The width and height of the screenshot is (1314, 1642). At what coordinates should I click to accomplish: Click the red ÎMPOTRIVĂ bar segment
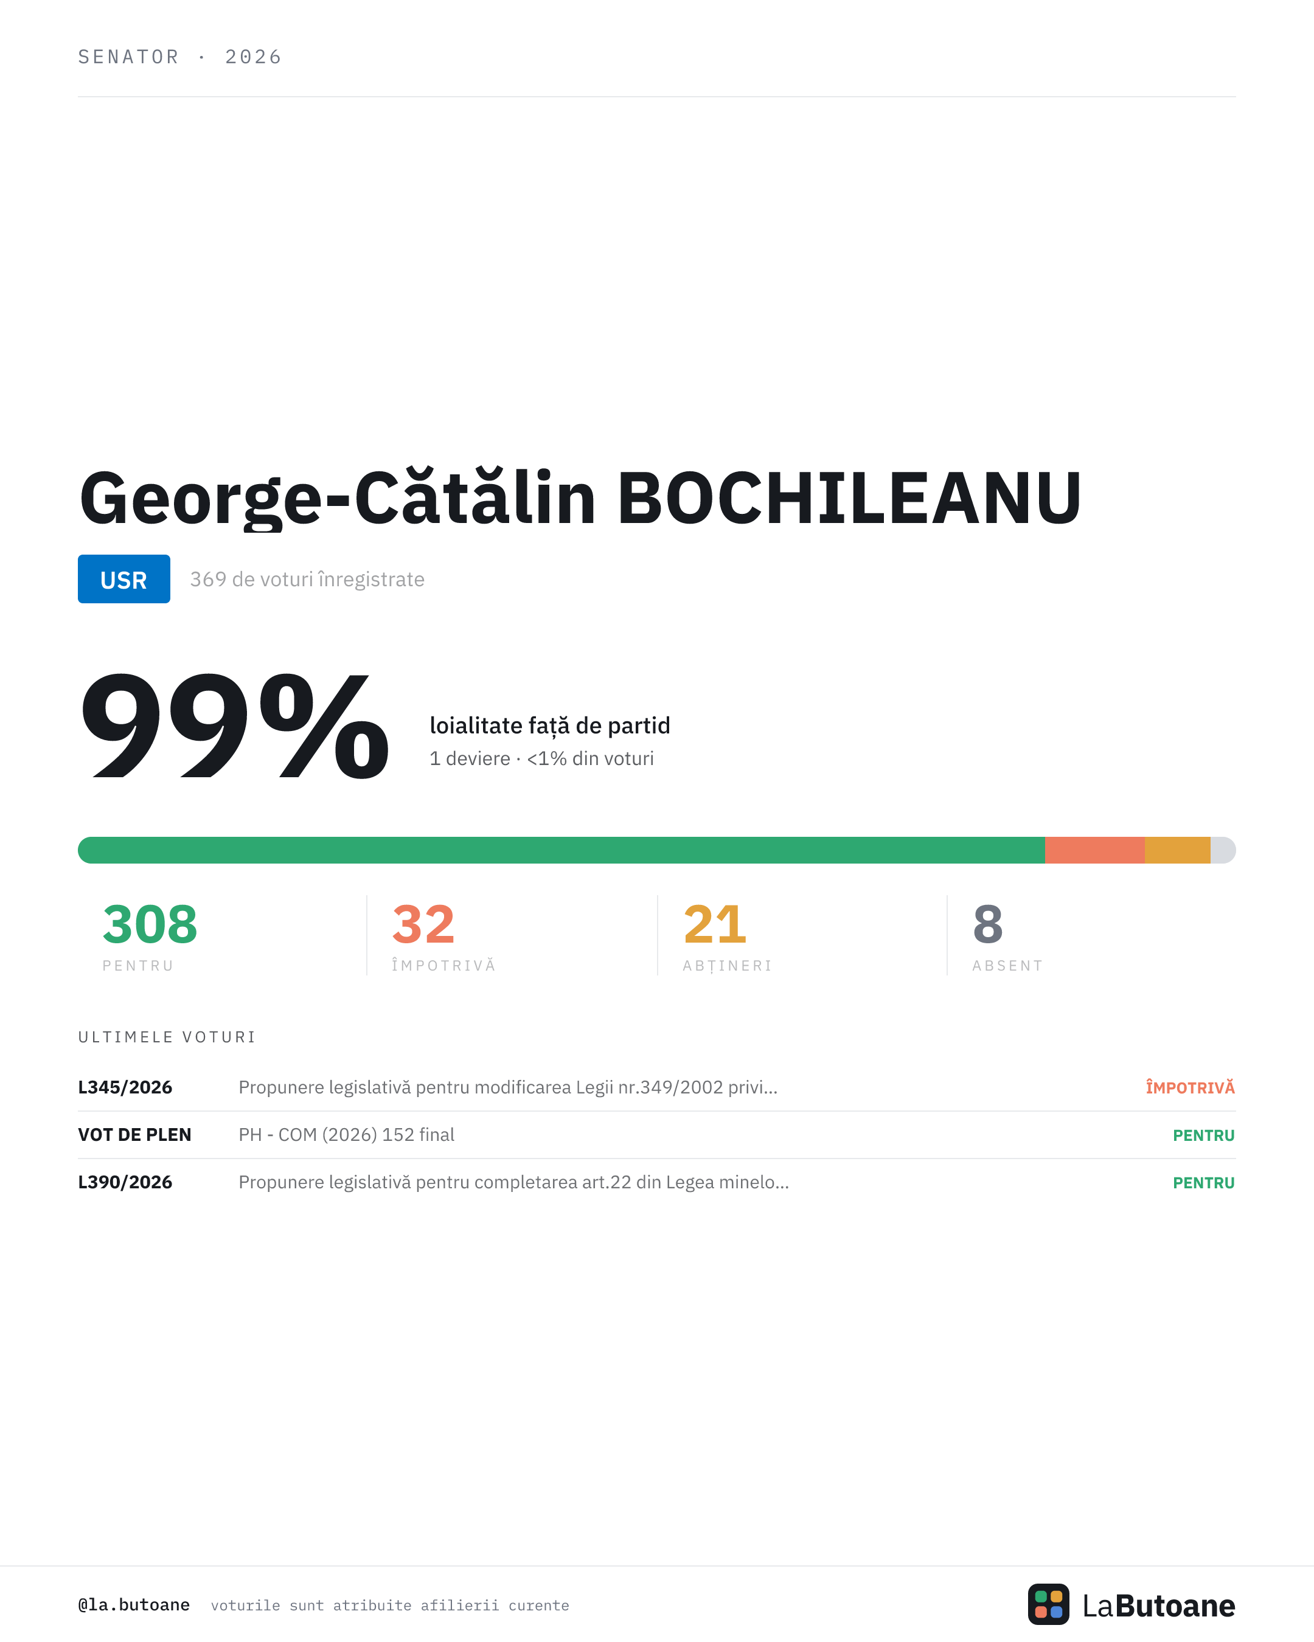click(x=1094, y=850)
